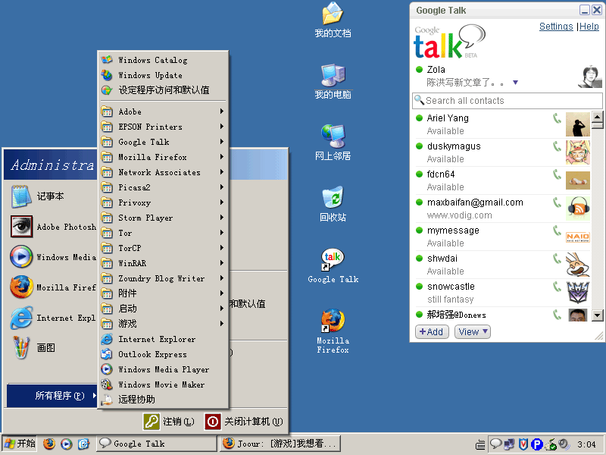606x455 pixels.
Task: Switch to Joour Firefox taskbar button
Action: (280, 444)
